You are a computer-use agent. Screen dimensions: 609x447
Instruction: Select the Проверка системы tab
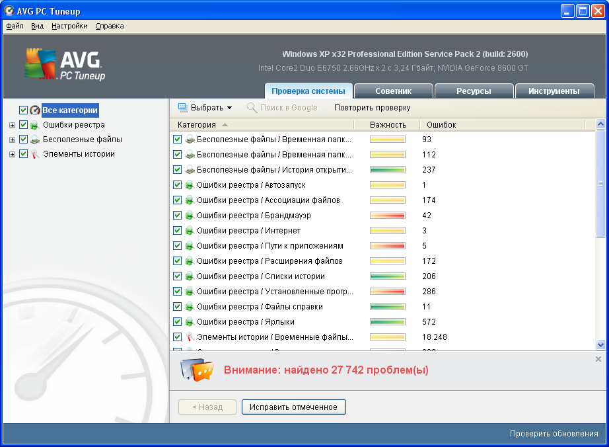308,91
